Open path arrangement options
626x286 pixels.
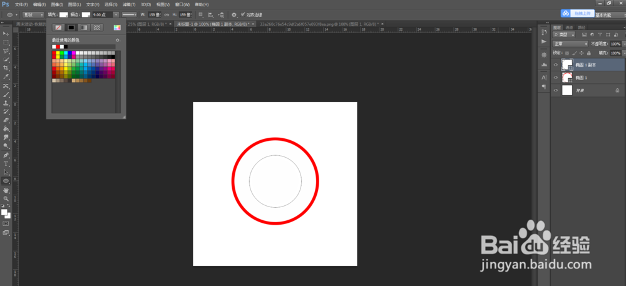point(221,15)
